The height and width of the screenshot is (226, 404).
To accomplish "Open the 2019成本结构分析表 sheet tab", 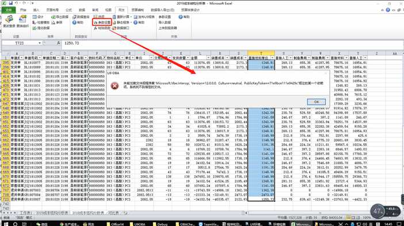I will pos(52,213).
